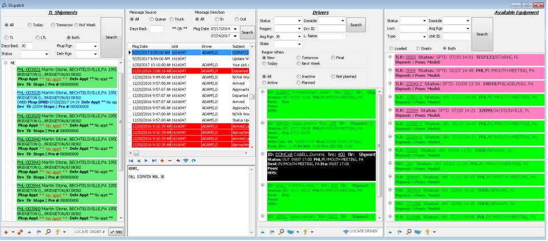Add a new message with plus icon
This screenshot has height=241, width=548.
pyautogui.click(x=162, y=161)
